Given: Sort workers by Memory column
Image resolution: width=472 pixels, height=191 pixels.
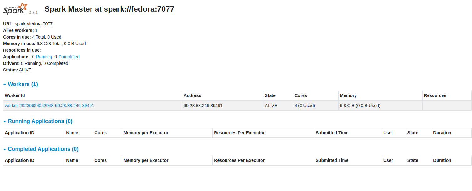Looking at the screenshot, I should (x=348, y=95).
